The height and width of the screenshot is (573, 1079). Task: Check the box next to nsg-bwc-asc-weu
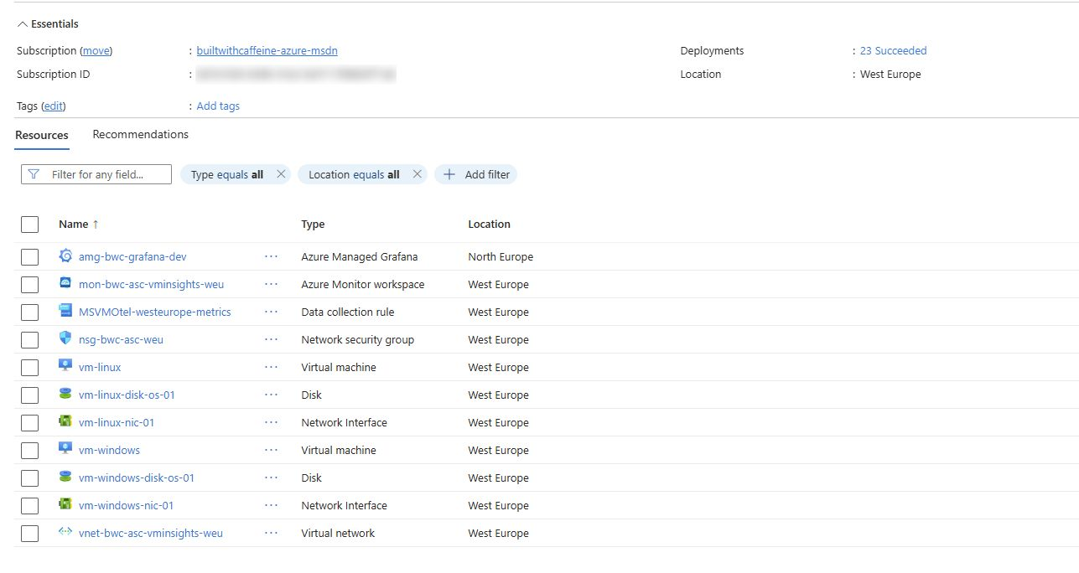point(30,340)
